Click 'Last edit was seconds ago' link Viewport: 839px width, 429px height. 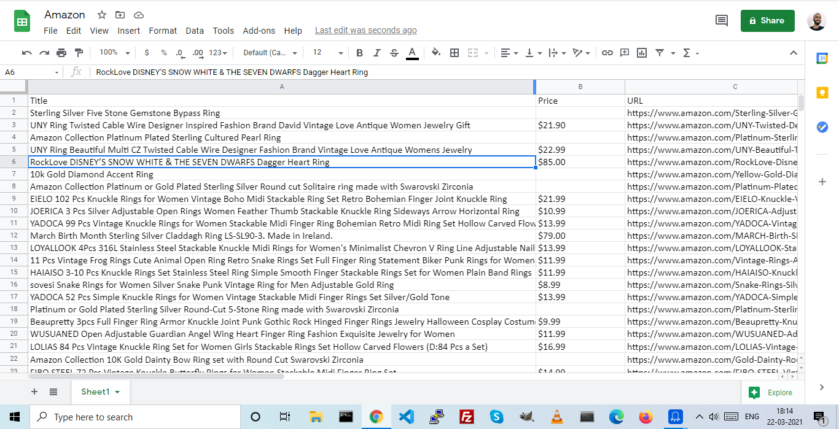366,30
